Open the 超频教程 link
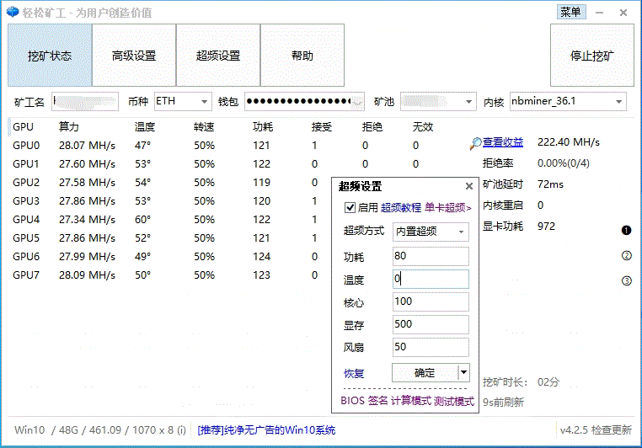This screenshot has width=642, height=448. pyautogui.click(x=401, y=208)
